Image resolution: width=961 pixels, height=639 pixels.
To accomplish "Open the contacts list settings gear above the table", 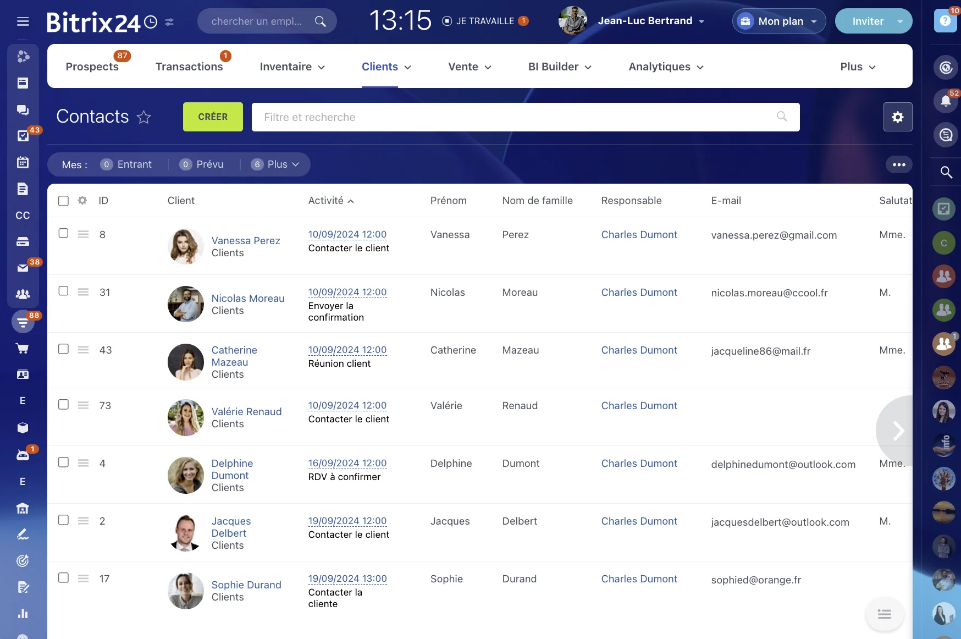I will (898, 117).
